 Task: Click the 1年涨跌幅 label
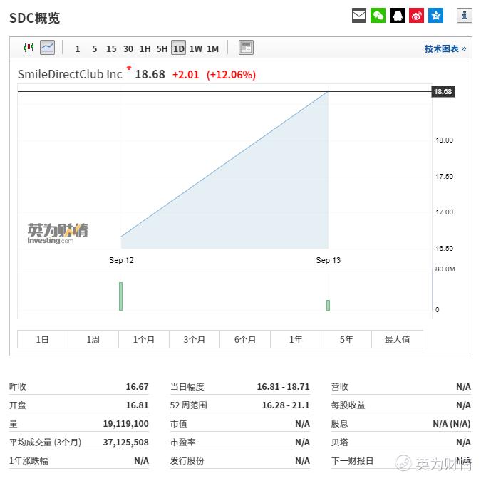pos(29,460)
